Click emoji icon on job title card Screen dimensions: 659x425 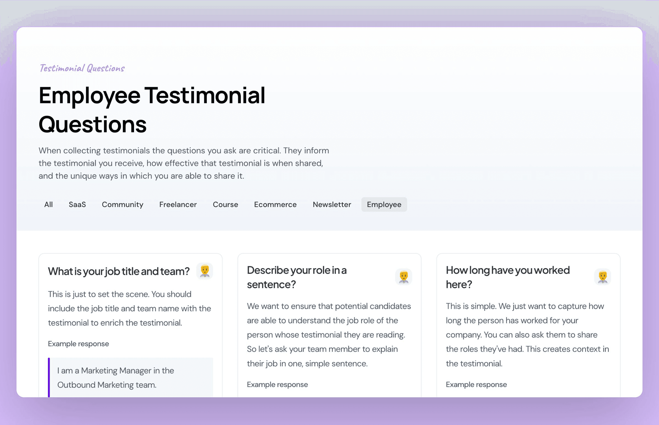tap(205, 271)
